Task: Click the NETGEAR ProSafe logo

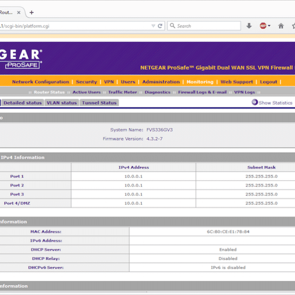Action: (21, 59)
